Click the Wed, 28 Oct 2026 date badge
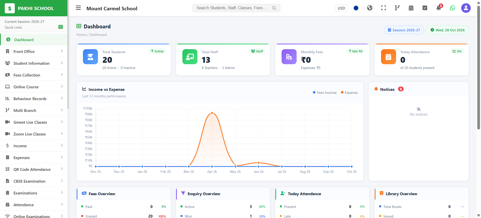The height and width of the screenshot is (218, 481). click(x=448, y=30)
